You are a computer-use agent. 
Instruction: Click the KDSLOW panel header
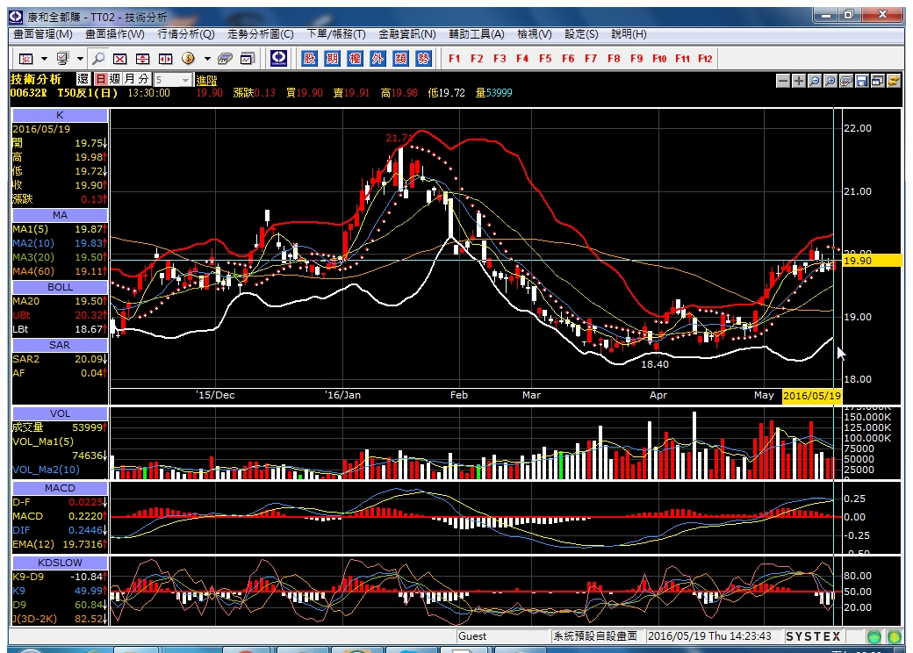pos(60,563)
